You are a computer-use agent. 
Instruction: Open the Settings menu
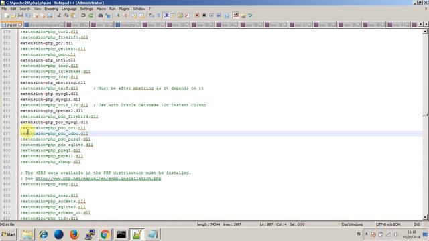point(86,9)
